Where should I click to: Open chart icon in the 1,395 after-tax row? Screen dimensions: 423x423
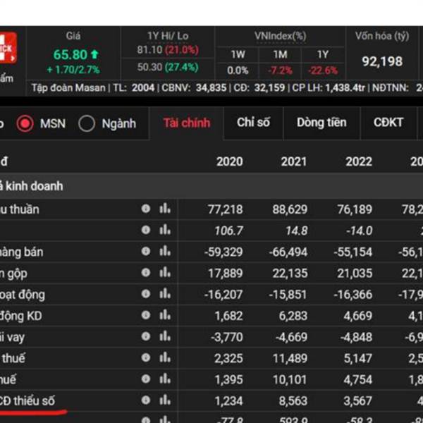click(165, 379)
